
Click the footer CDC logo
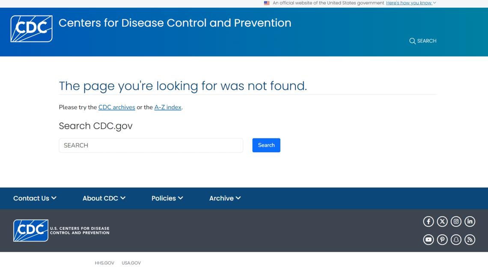(x=31, y=230)
